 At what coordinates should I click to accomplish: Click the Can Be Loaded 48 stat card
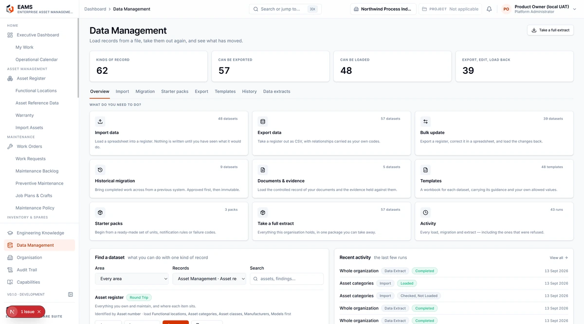pyautogui.click(x=393, y=66)
